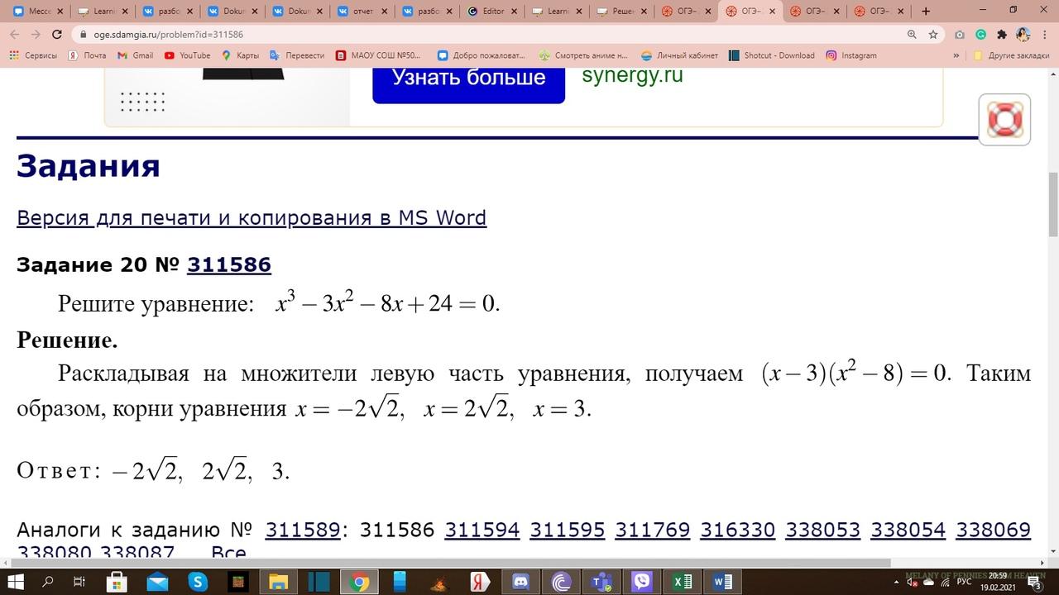This screenshot has width=1059, height=595.
Task: Launch Microsoft Store from taskbar
Action: [117, 583]
